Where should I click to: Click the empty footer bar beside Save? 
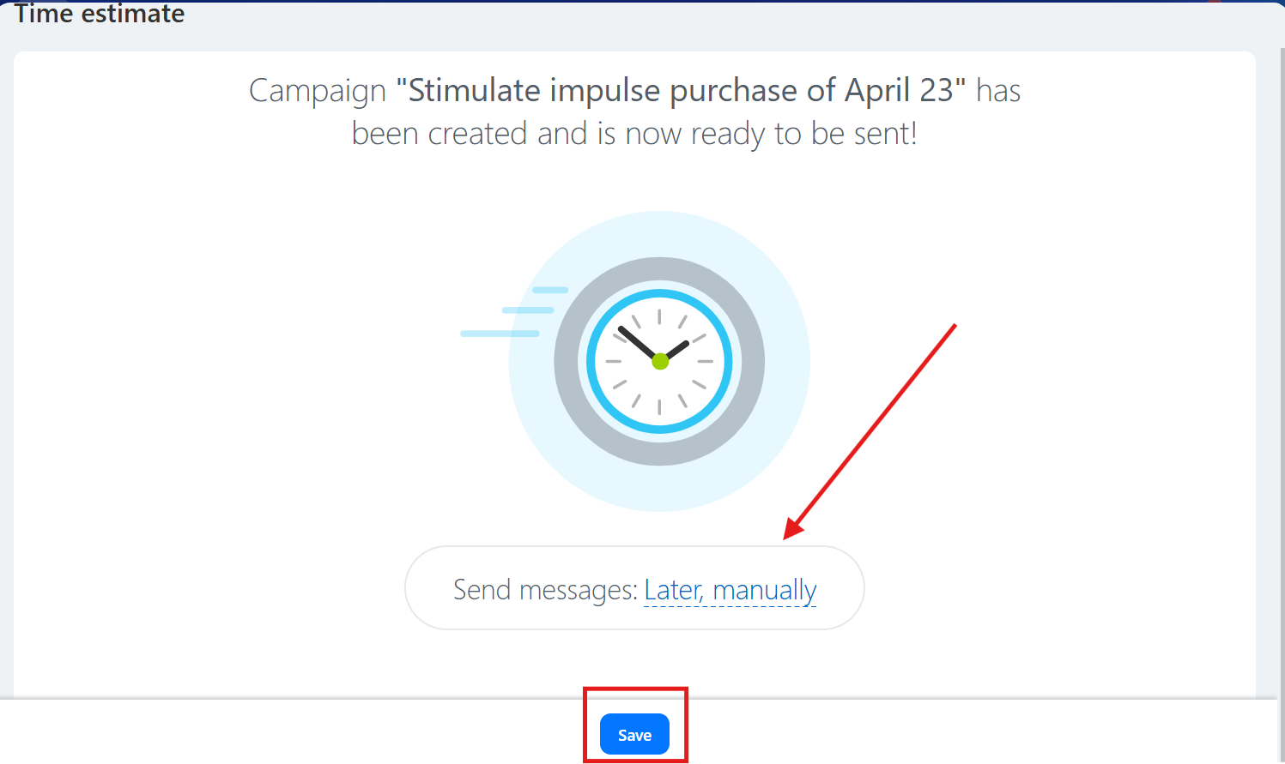point(944,731)
